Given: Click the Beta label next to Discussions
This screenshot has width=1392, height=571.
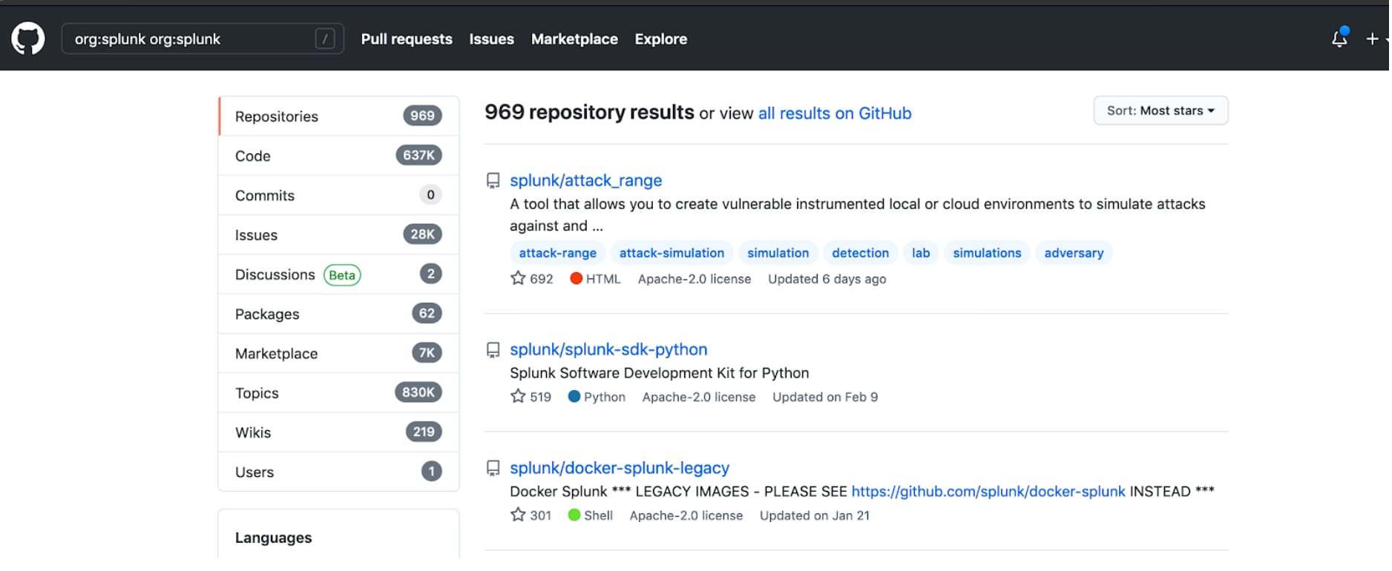Looking at the screenshot, I should tap(342, 275).
